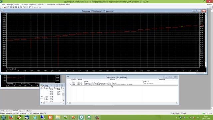Click the green connection status date indicator
Viewport: 213px width, 120px height.
(x=207, y=113)
